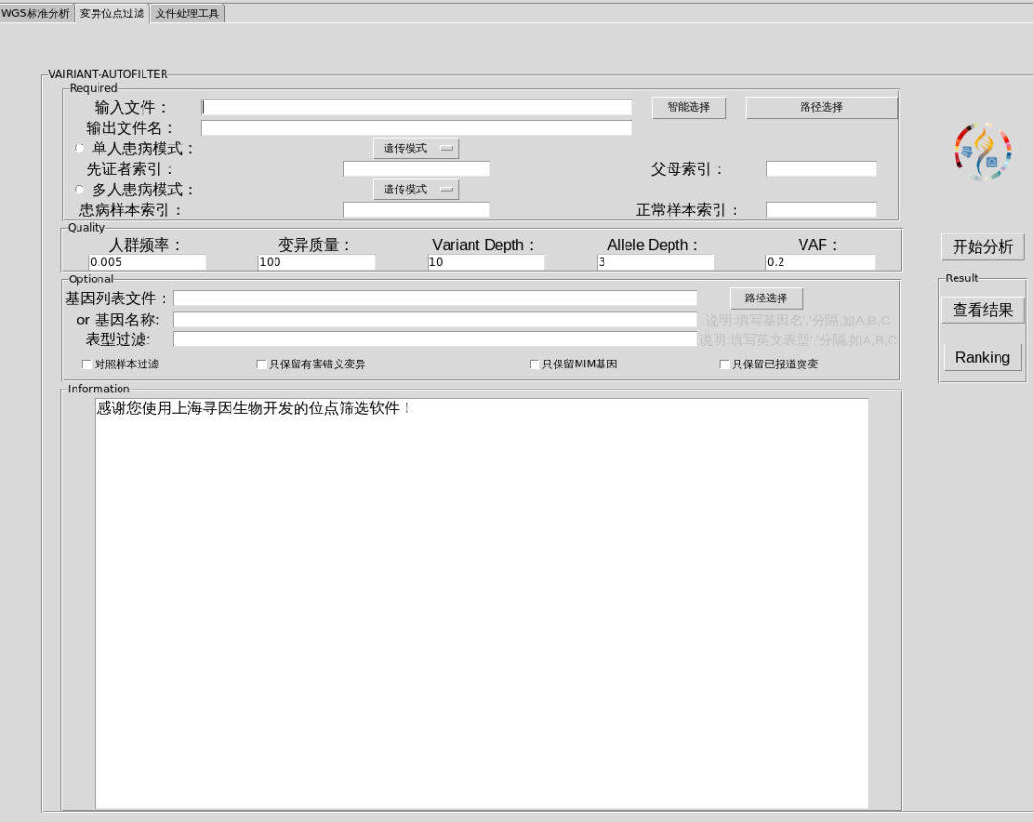Image resolution: width=1033 pixels, height=822 pixels.
Task: Expand 遗传模式 dropdown for multi-patient mode
Action: [x=415, y=189]
